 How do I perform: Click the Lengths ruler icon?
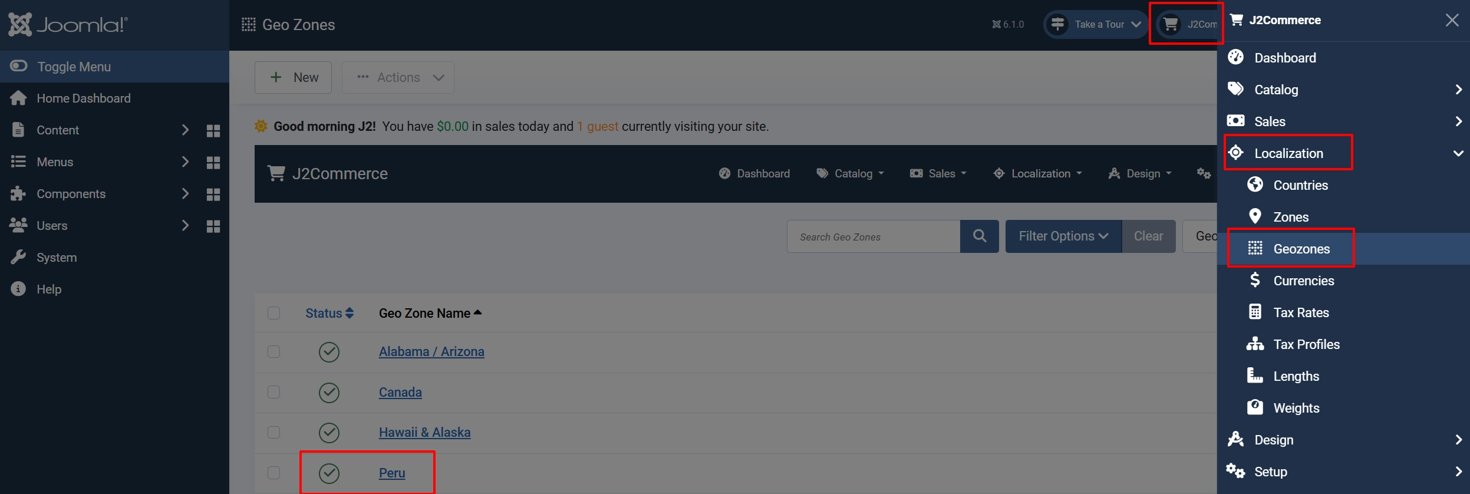click(1255, 376)
